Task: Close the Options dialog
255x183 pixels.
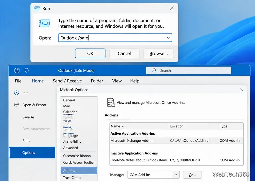Action: pyautogui.click(x=242, y=90)
